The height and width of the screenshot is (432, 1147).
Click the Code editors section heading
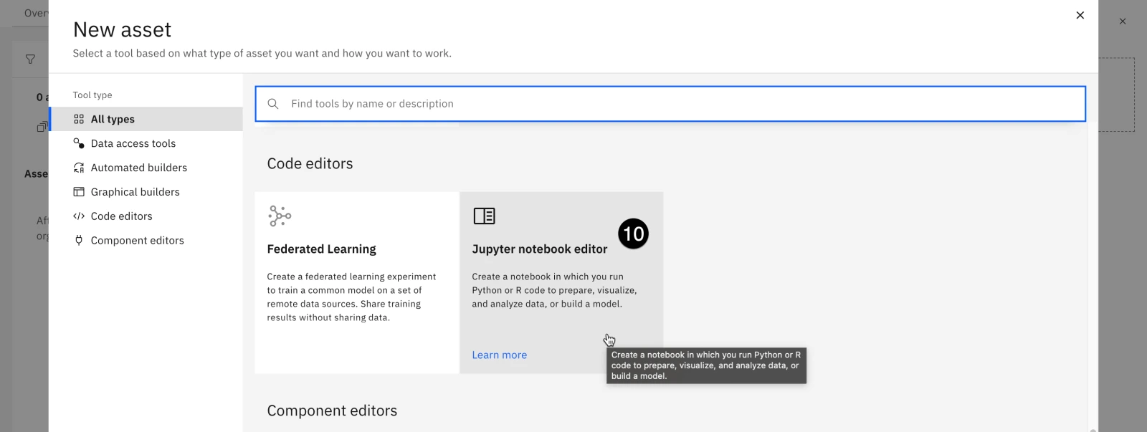pyautogui.click(x=310, y=164)
